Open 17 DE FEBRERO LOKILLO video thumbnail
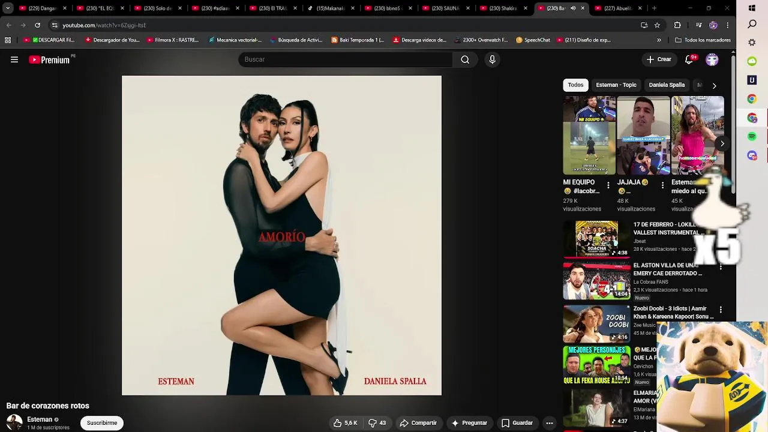768x432 pixels. 596,238
